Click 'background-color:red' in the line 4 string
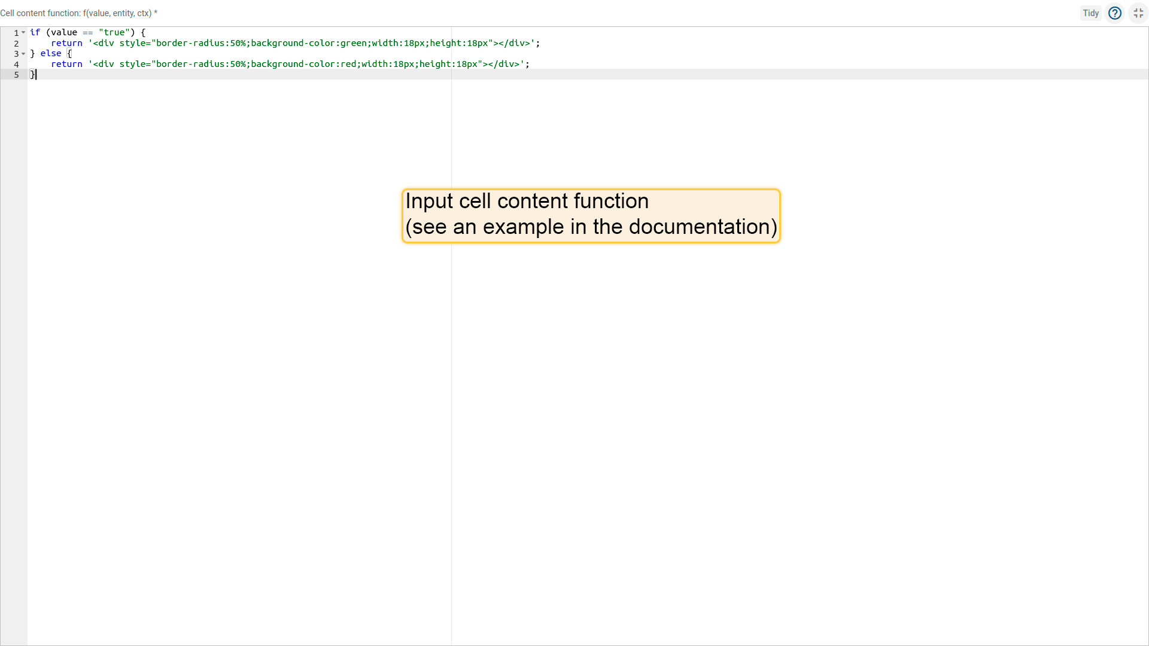Viewport: 1149px width, 646px height. [303, 65]
